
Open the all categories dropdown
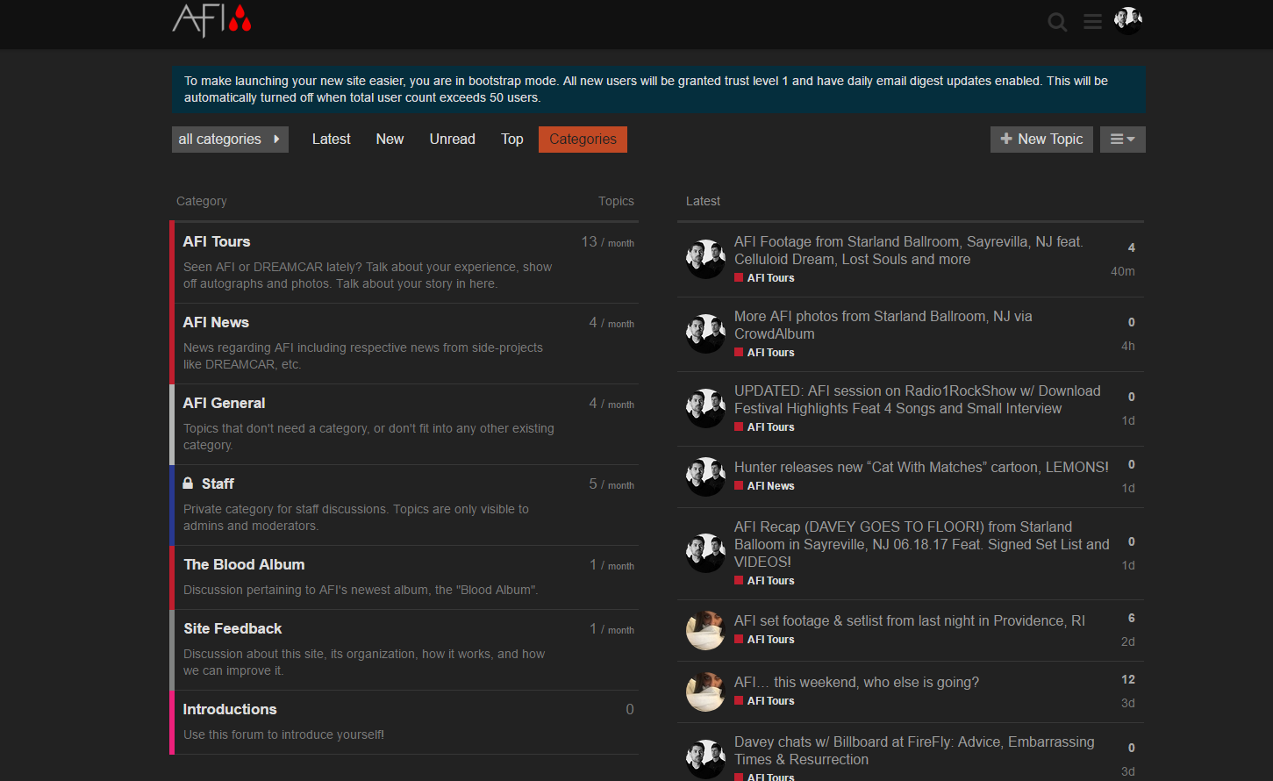click(x=230, y=140)
